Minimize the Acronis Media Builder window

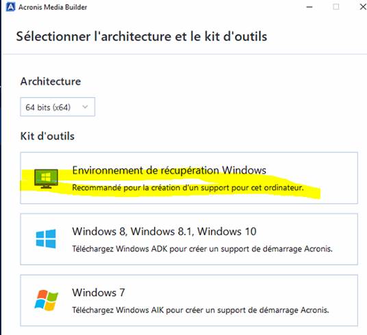[x=309, y=7]
